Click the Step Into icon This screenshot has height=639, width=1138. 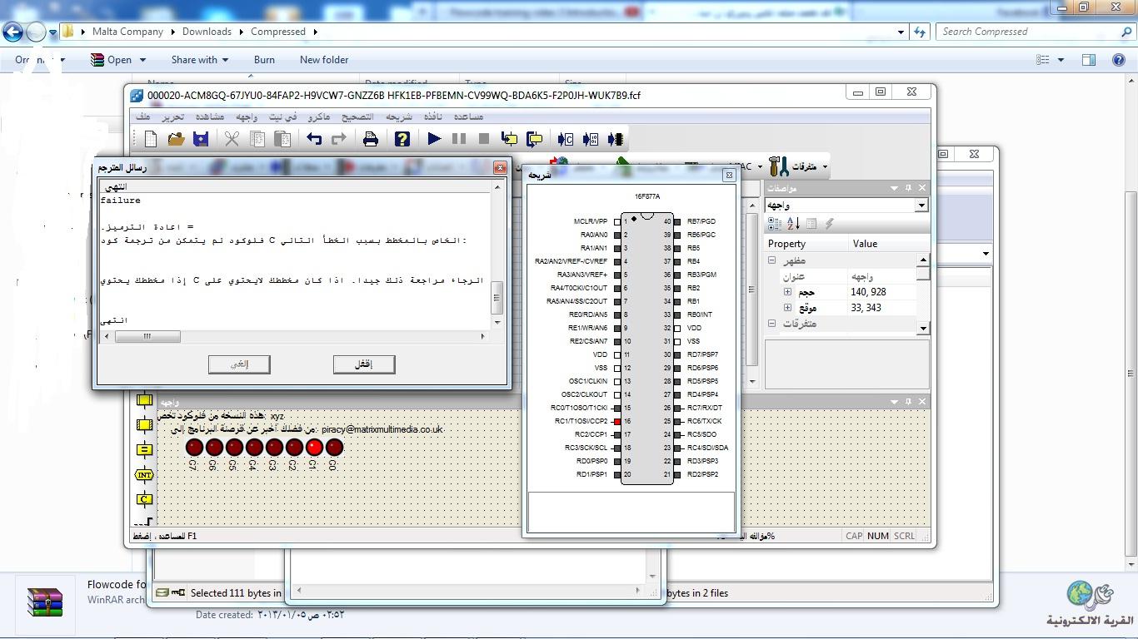pyautogui.click(x=509, y=139)
